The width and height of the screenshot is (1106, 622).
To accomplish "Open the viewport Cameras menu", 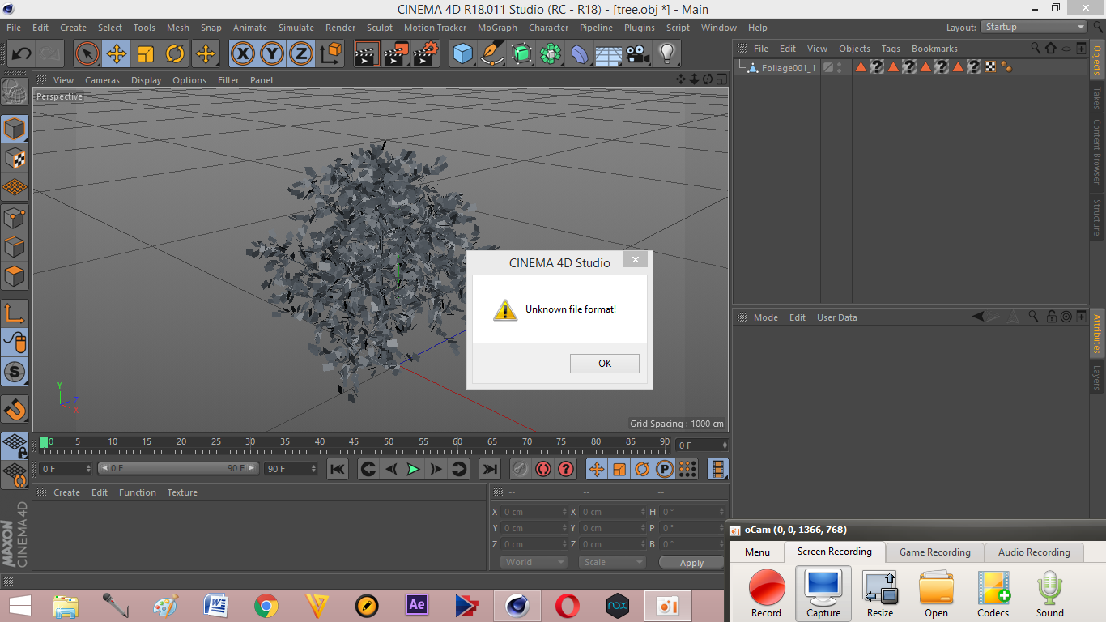I will (102, 80).
